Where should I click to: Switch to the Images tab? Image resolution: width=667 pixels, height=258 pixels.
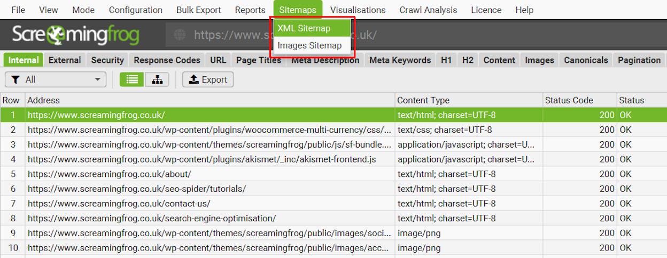click(539, 60)
